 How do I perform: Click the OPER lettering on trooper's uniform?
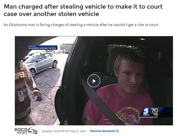point(20,75)
